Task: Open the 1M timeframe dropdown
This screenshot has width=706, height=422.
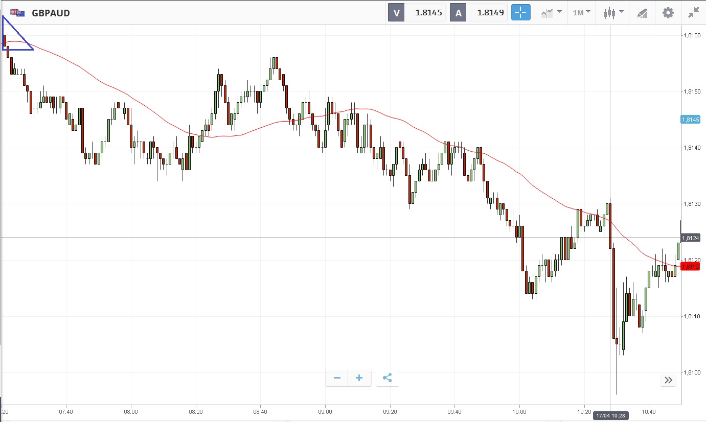Action: point(582,13)
